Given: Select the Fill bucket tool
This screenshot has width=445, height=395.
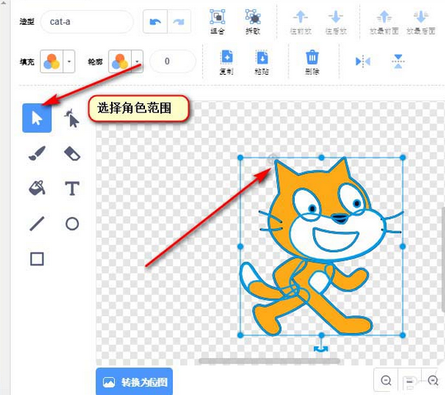Looking at the screenshot, I should click(x=37, y=187).
